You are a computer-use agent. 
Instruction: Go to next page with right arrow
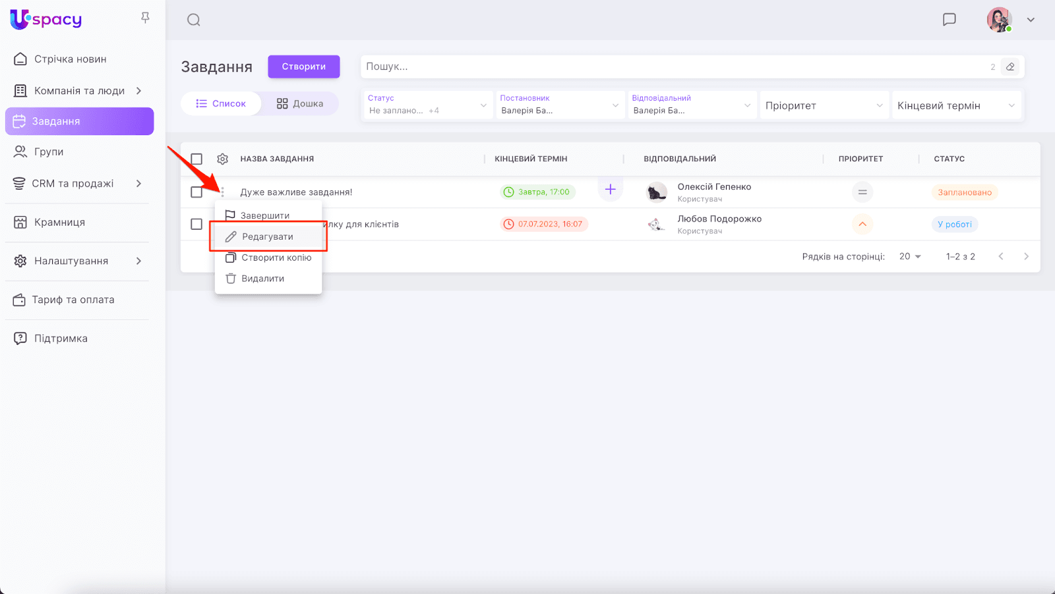tap(1026, 256)
